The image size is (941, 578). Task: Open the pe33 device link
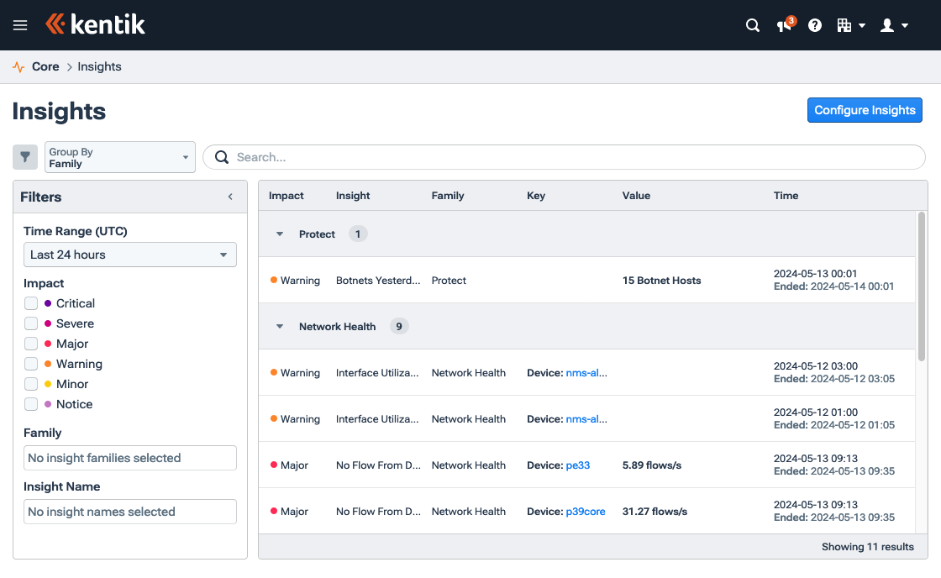coord(577,465)
